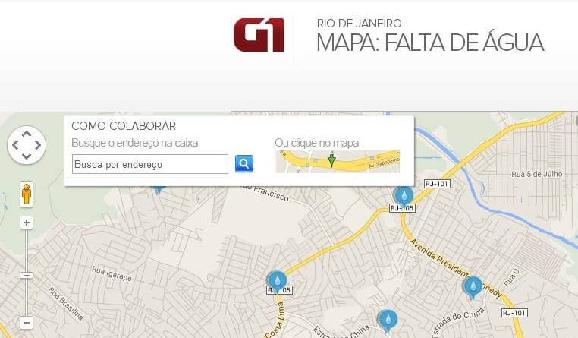Pan the map up with top arrow

[x=27, y=134]
